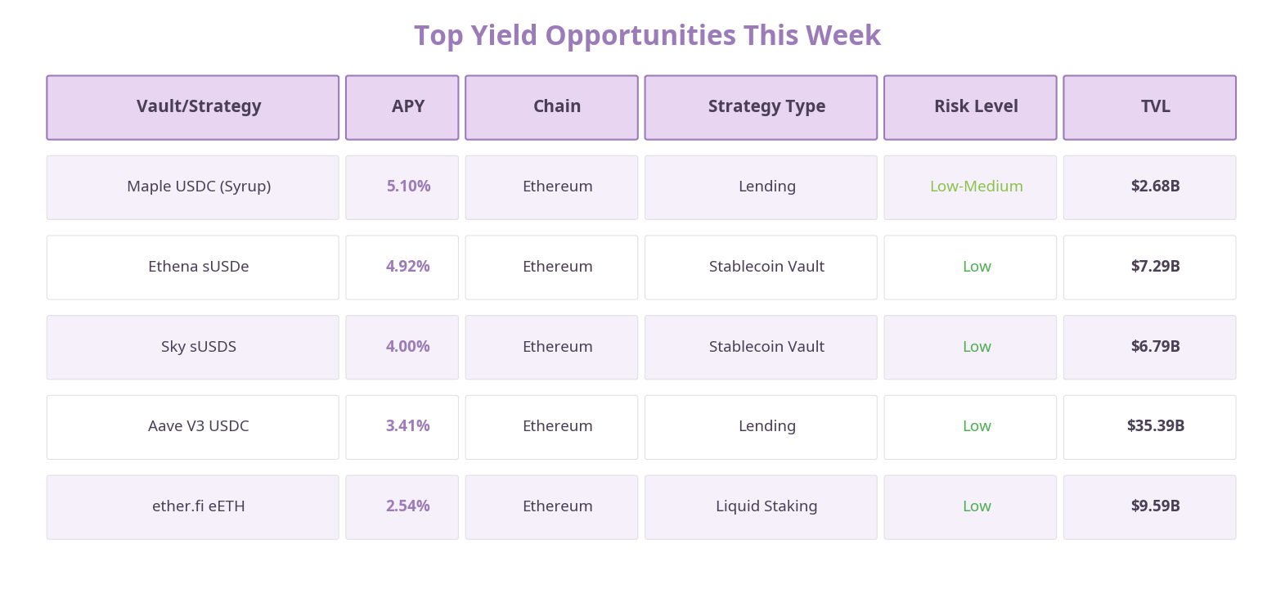The width and height of the screenshot is (1285, 589).
Task: Select the Strategy Type column header
Action: click(x=766, y=107)
